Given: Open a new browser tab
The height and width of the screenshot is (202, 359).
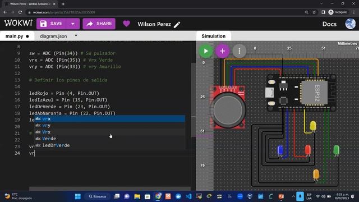Looking at the screenshot, I should (x=63, y=4).
